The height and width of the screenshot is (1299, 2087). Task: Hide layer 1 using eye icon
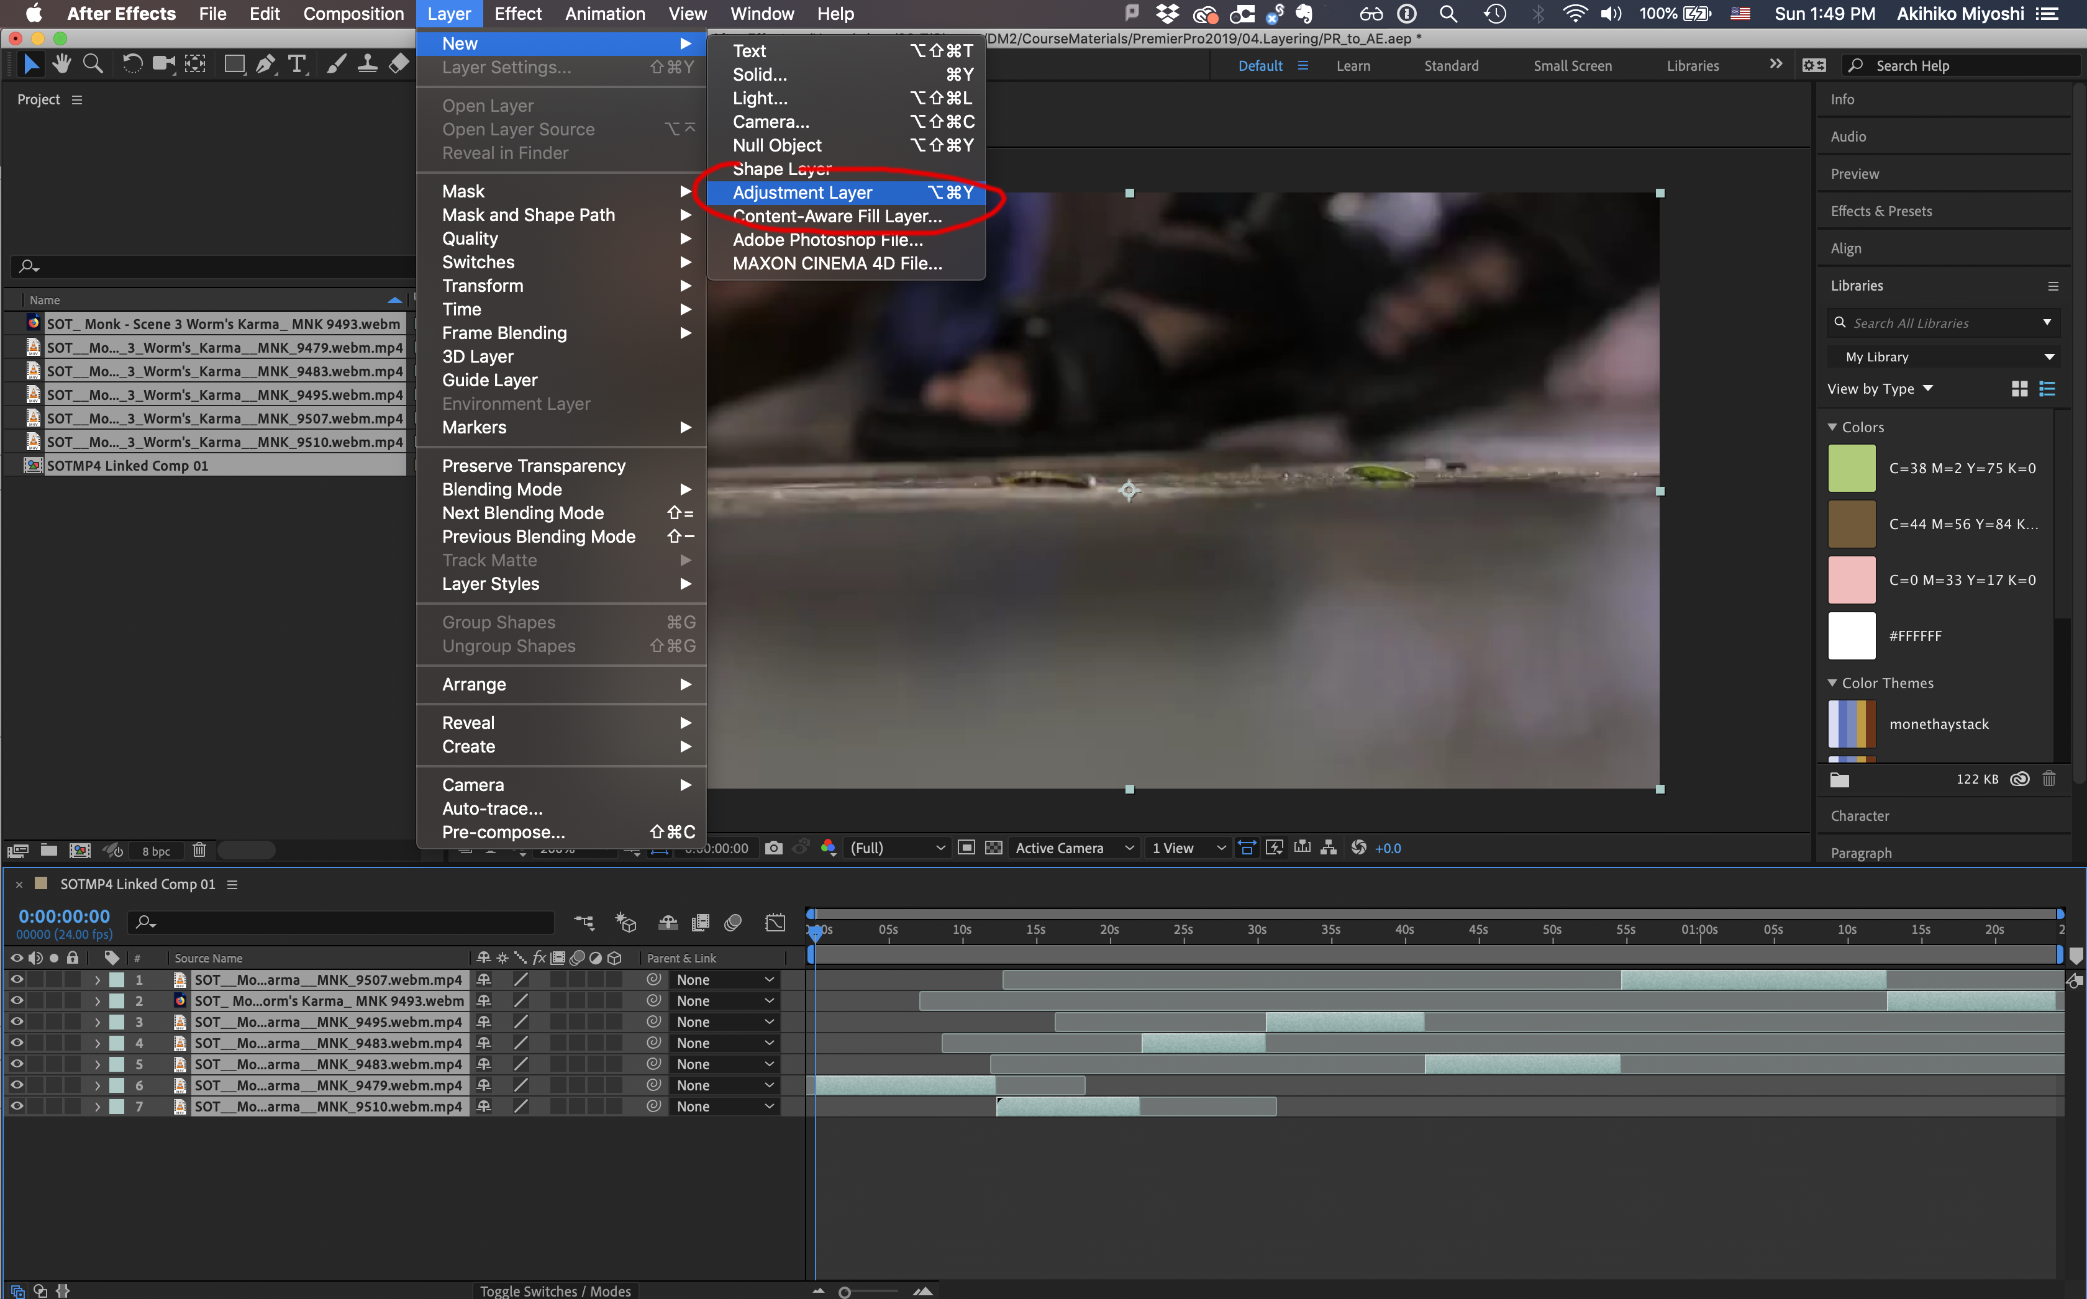(16, 979)
